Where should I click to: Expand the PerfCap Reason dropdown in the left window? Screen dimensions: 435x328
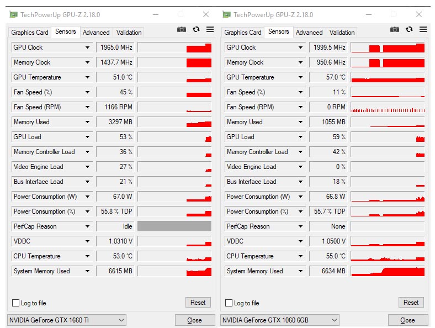click(x=87, y=226)
